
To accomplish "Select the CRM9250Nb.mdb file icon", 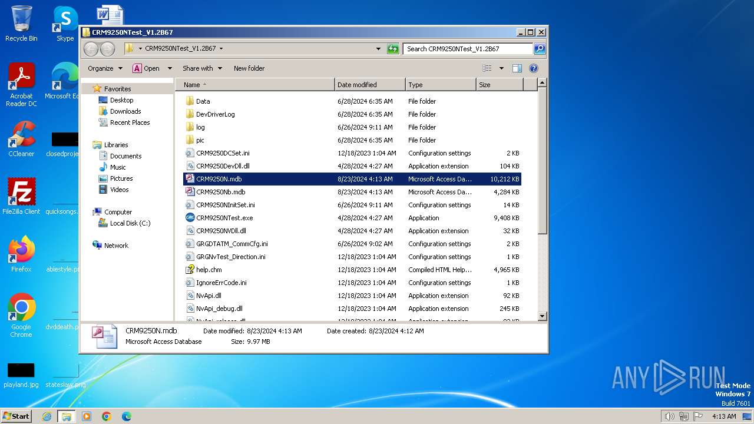I will (x=190, y=192).
